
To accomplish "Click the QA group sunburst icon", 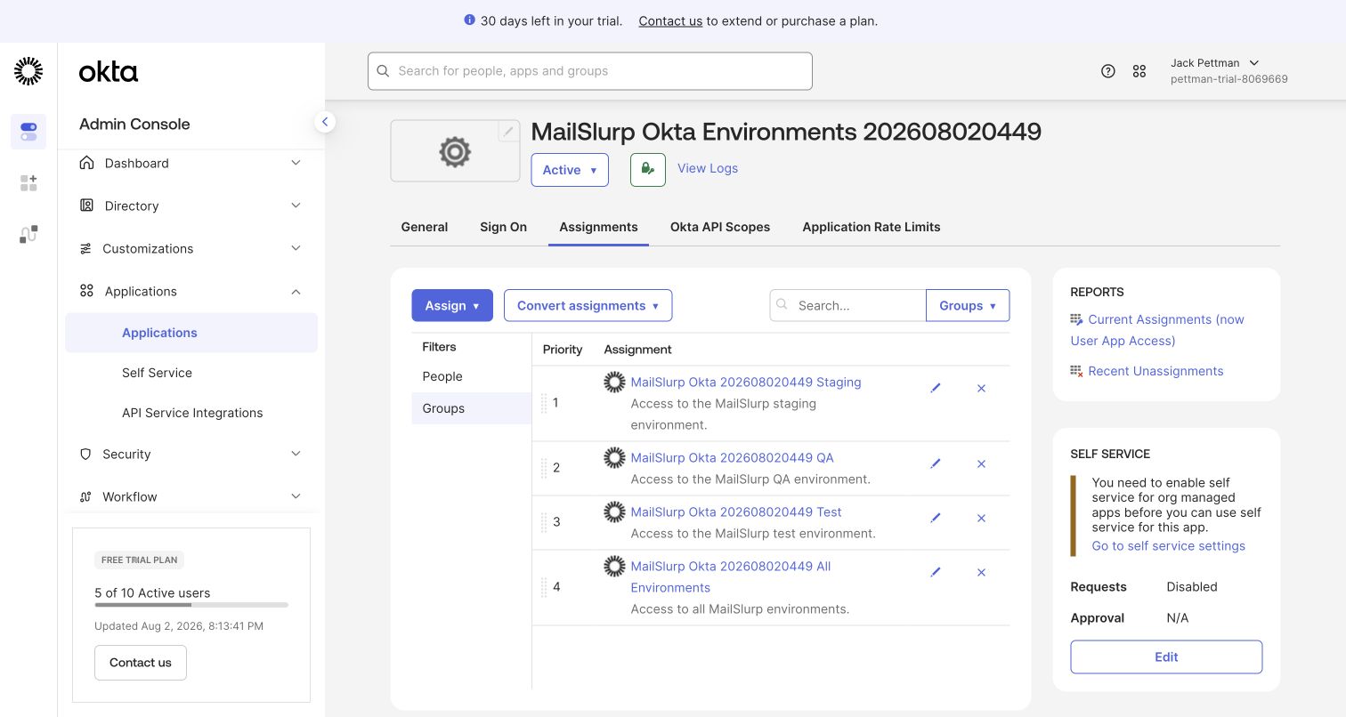I will 614,458.
